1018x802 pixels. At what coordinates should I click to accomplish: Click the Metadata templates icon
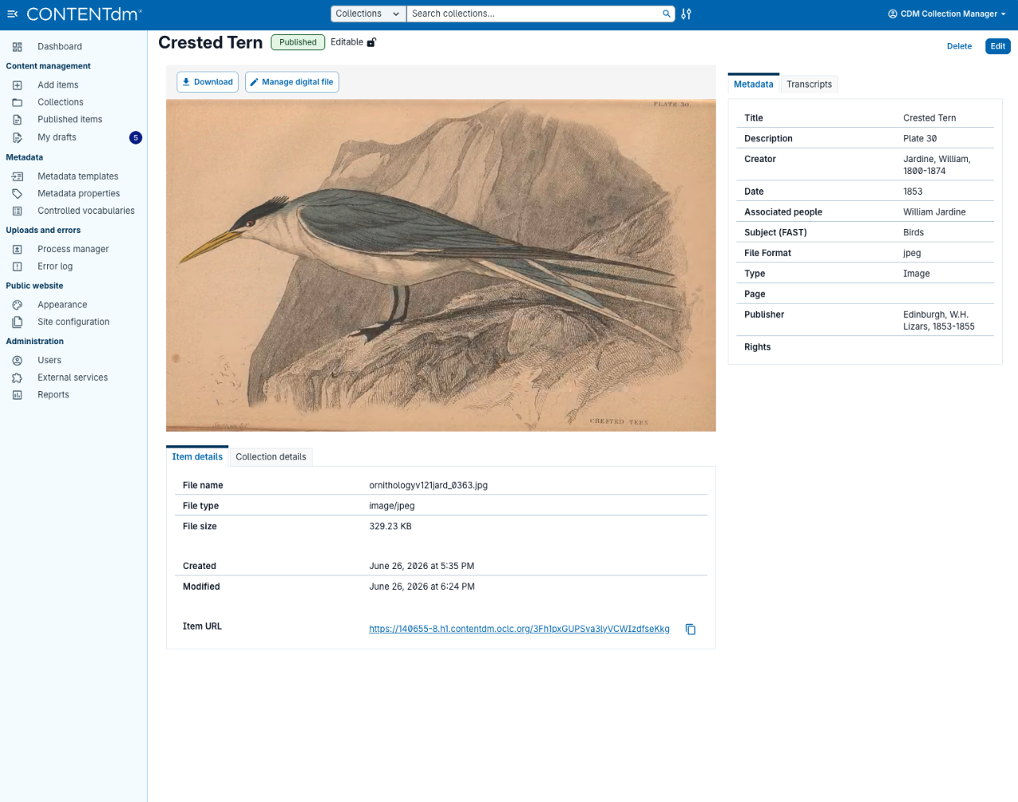click(x=17, y=176)
